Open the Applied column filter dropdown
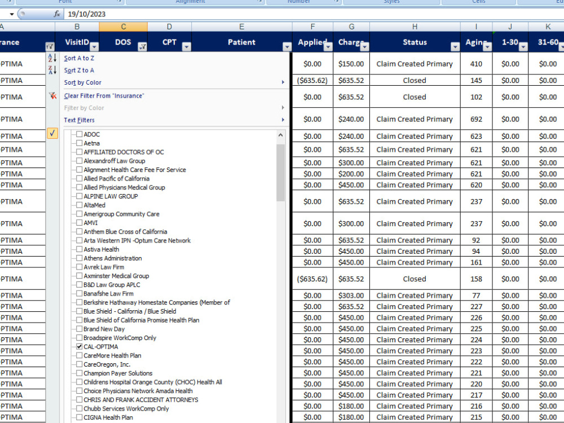 tap(328, 46)
